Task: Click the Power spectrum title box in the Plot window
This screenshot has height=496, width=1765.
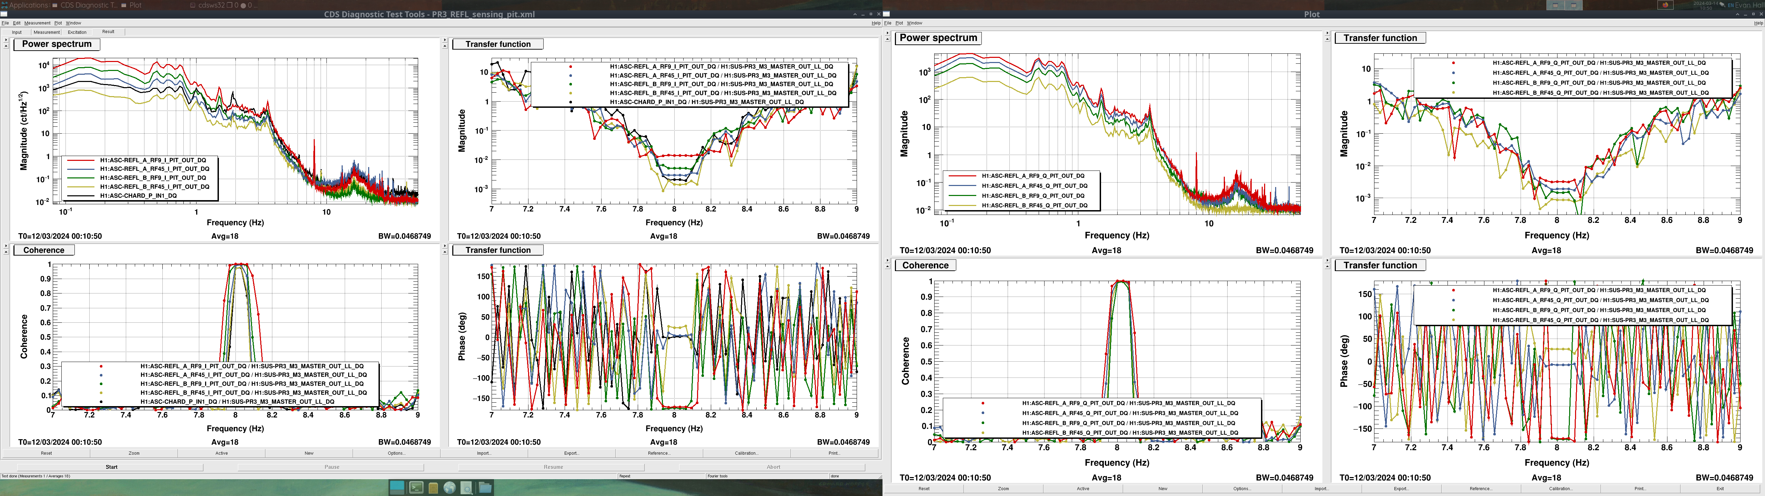Action: 938,38
